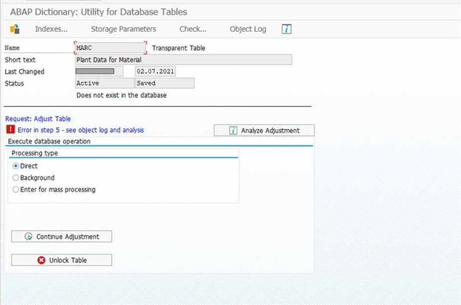Click the Continue Adjustment button
Viewport: 461px width, 305px height.
coord(61,236)
